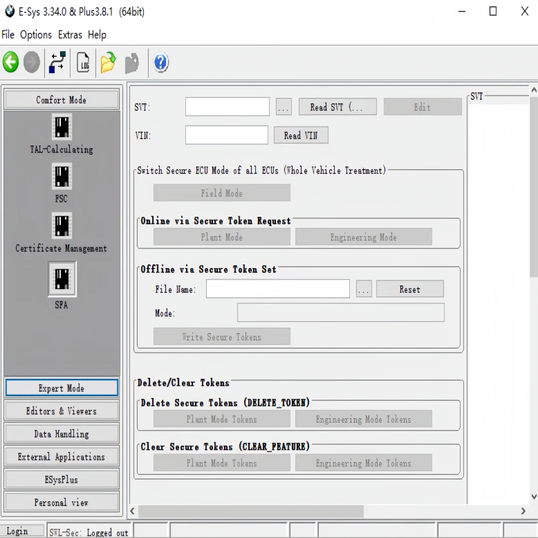Expand the Expert Mode section
Screen dimensions: 538x538
point(62,388)
